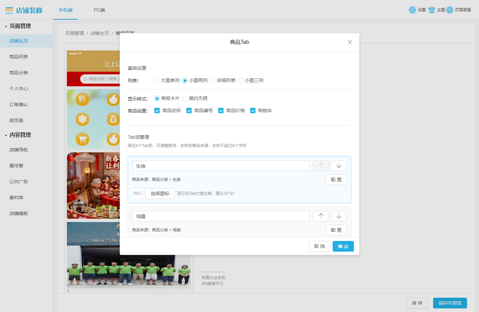The width and height of the screenshot is (479, 312).
Task: Switch to the 手机端 tab
Action: point(66,10)
